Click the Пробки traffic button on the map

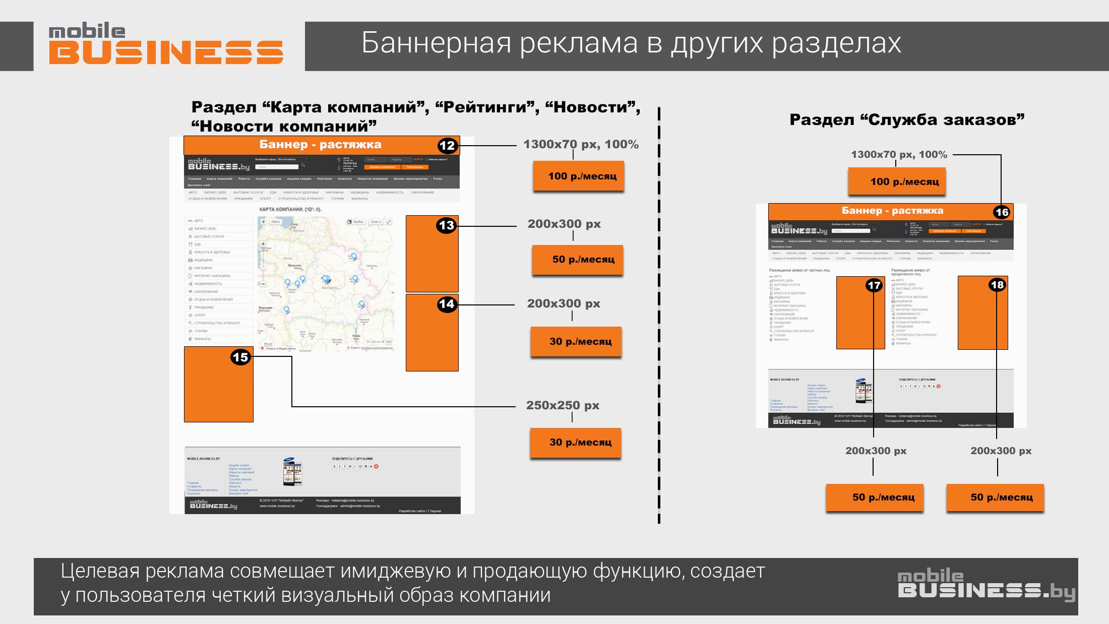356,222
